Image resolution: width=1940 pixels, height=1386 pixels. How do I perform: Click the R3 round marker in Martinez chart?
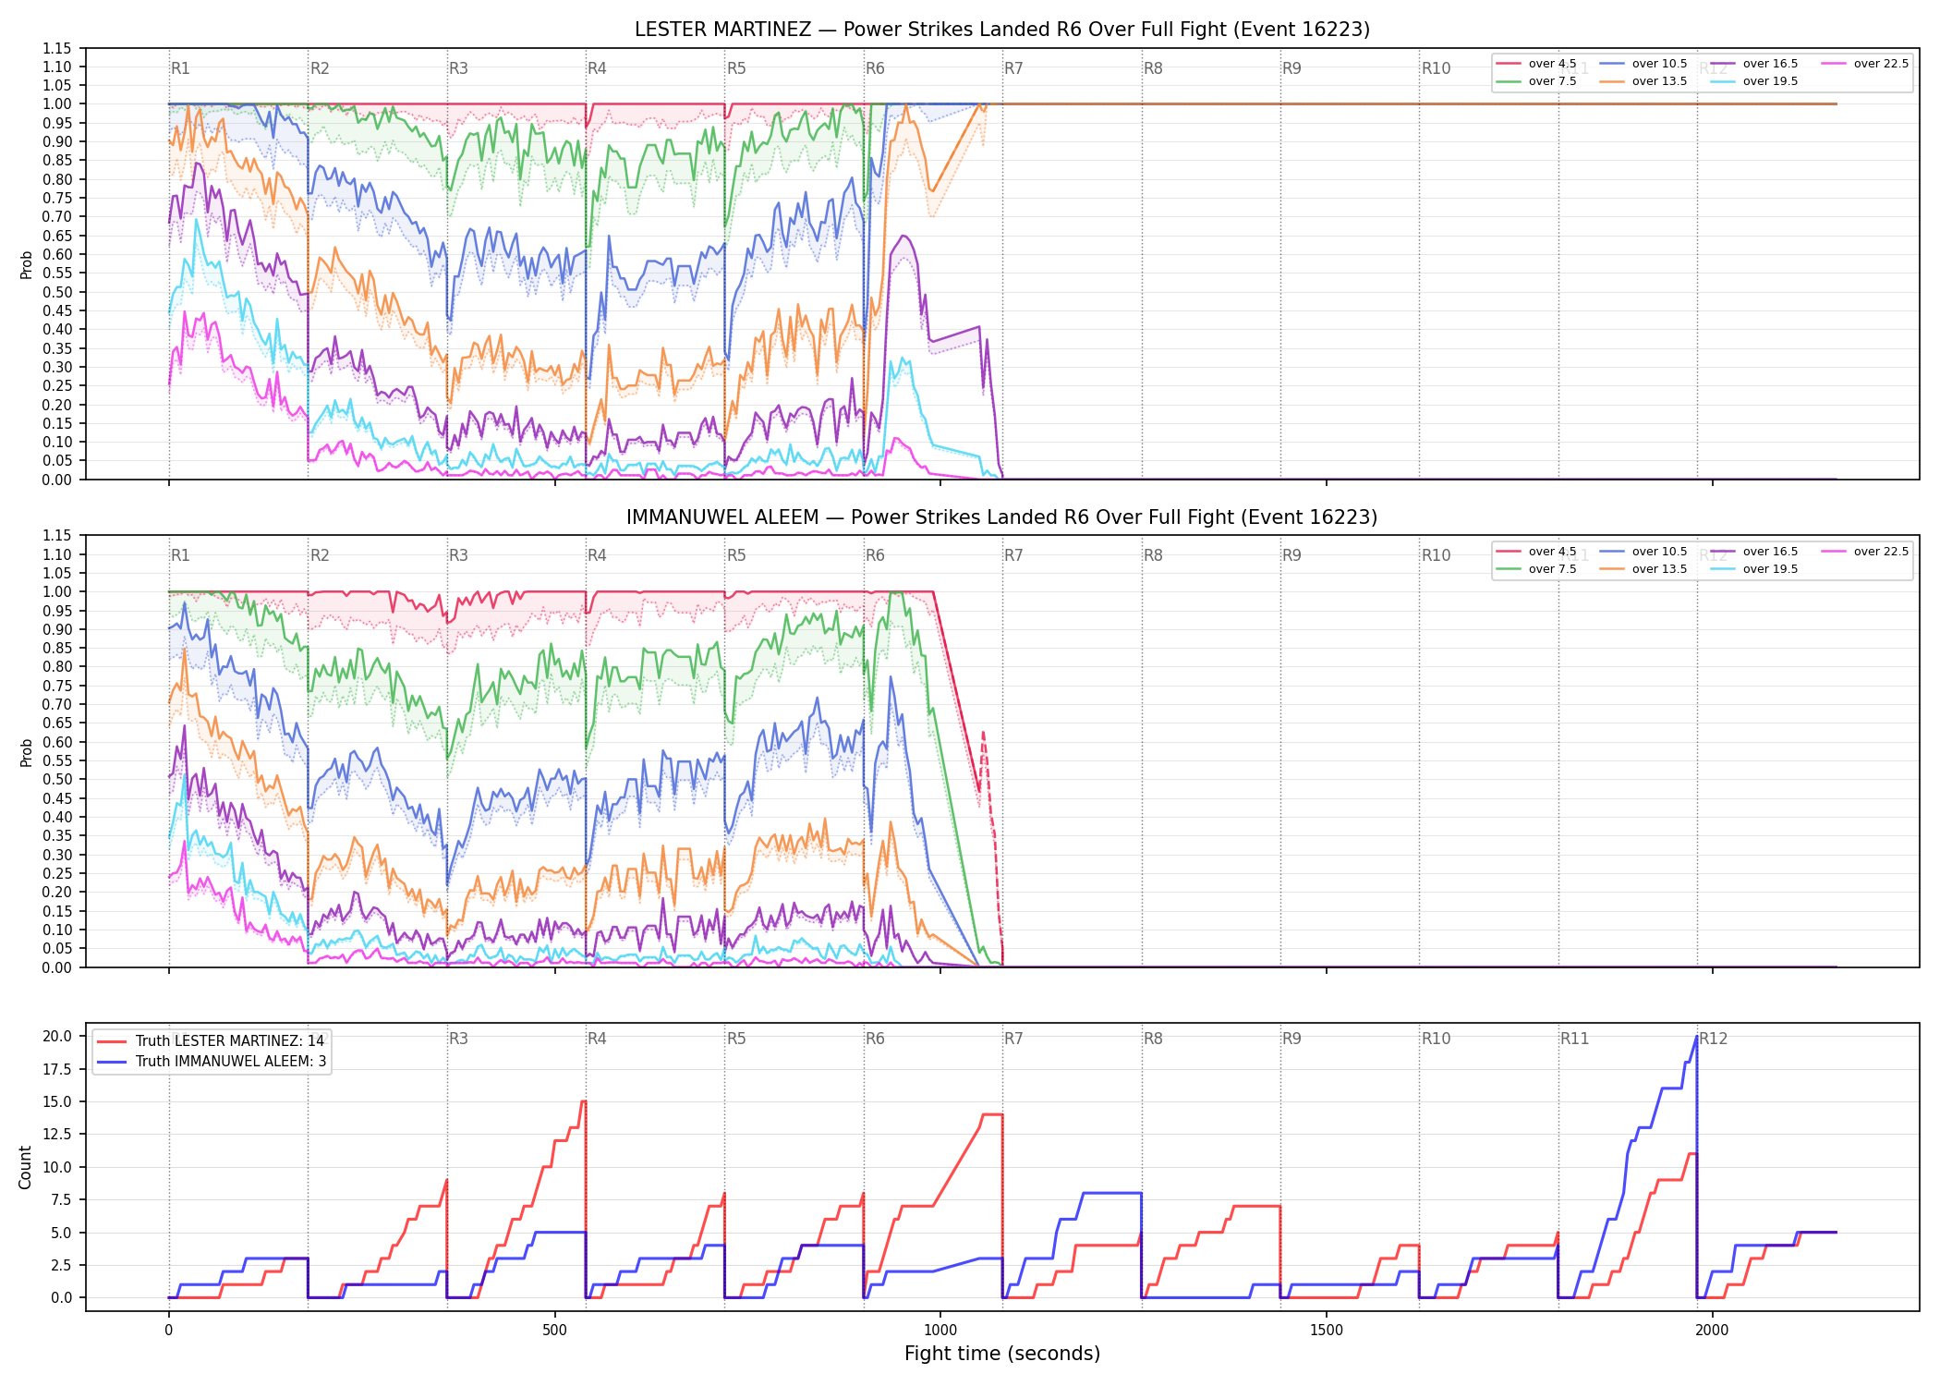[458, 68]
